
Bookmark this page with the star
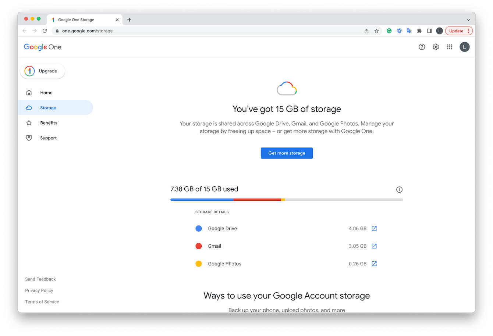(376, 31)
